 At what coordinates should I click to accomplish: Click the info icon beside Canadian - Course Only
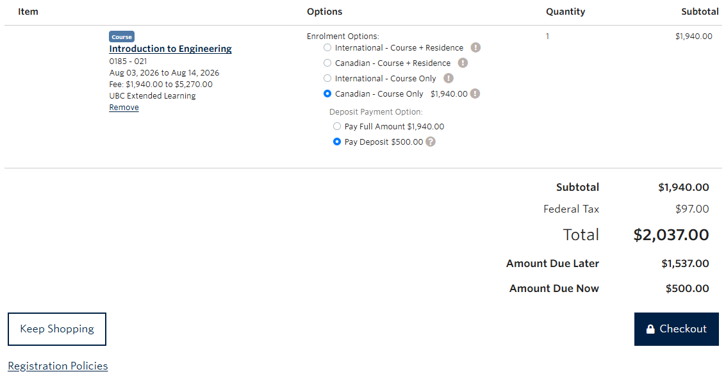click(x=475, y=93)
